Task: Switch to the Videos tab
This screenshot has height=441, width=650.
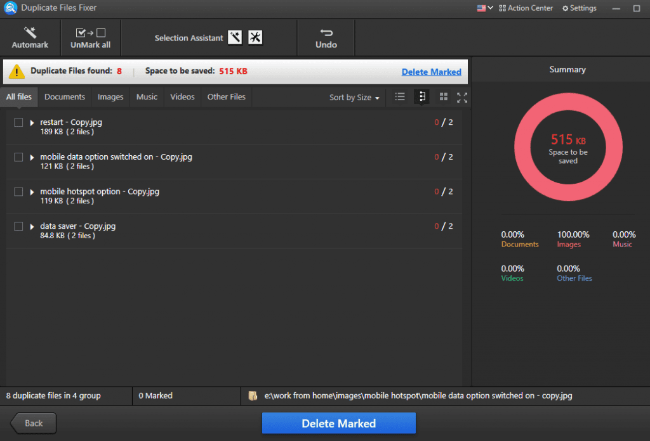Action: 182,97
